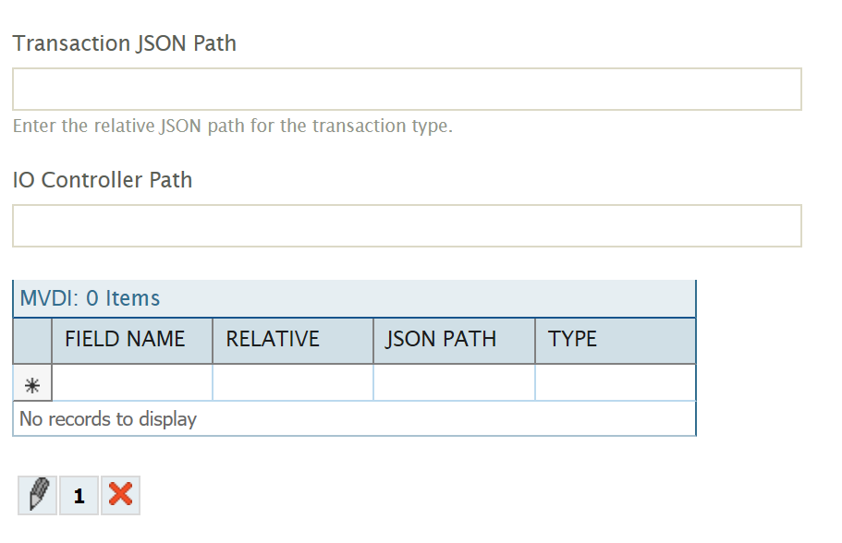Viewport: 842px width, 543px height.
Task: Focus the IO Controller Path input field
Action: pos(407,226)
